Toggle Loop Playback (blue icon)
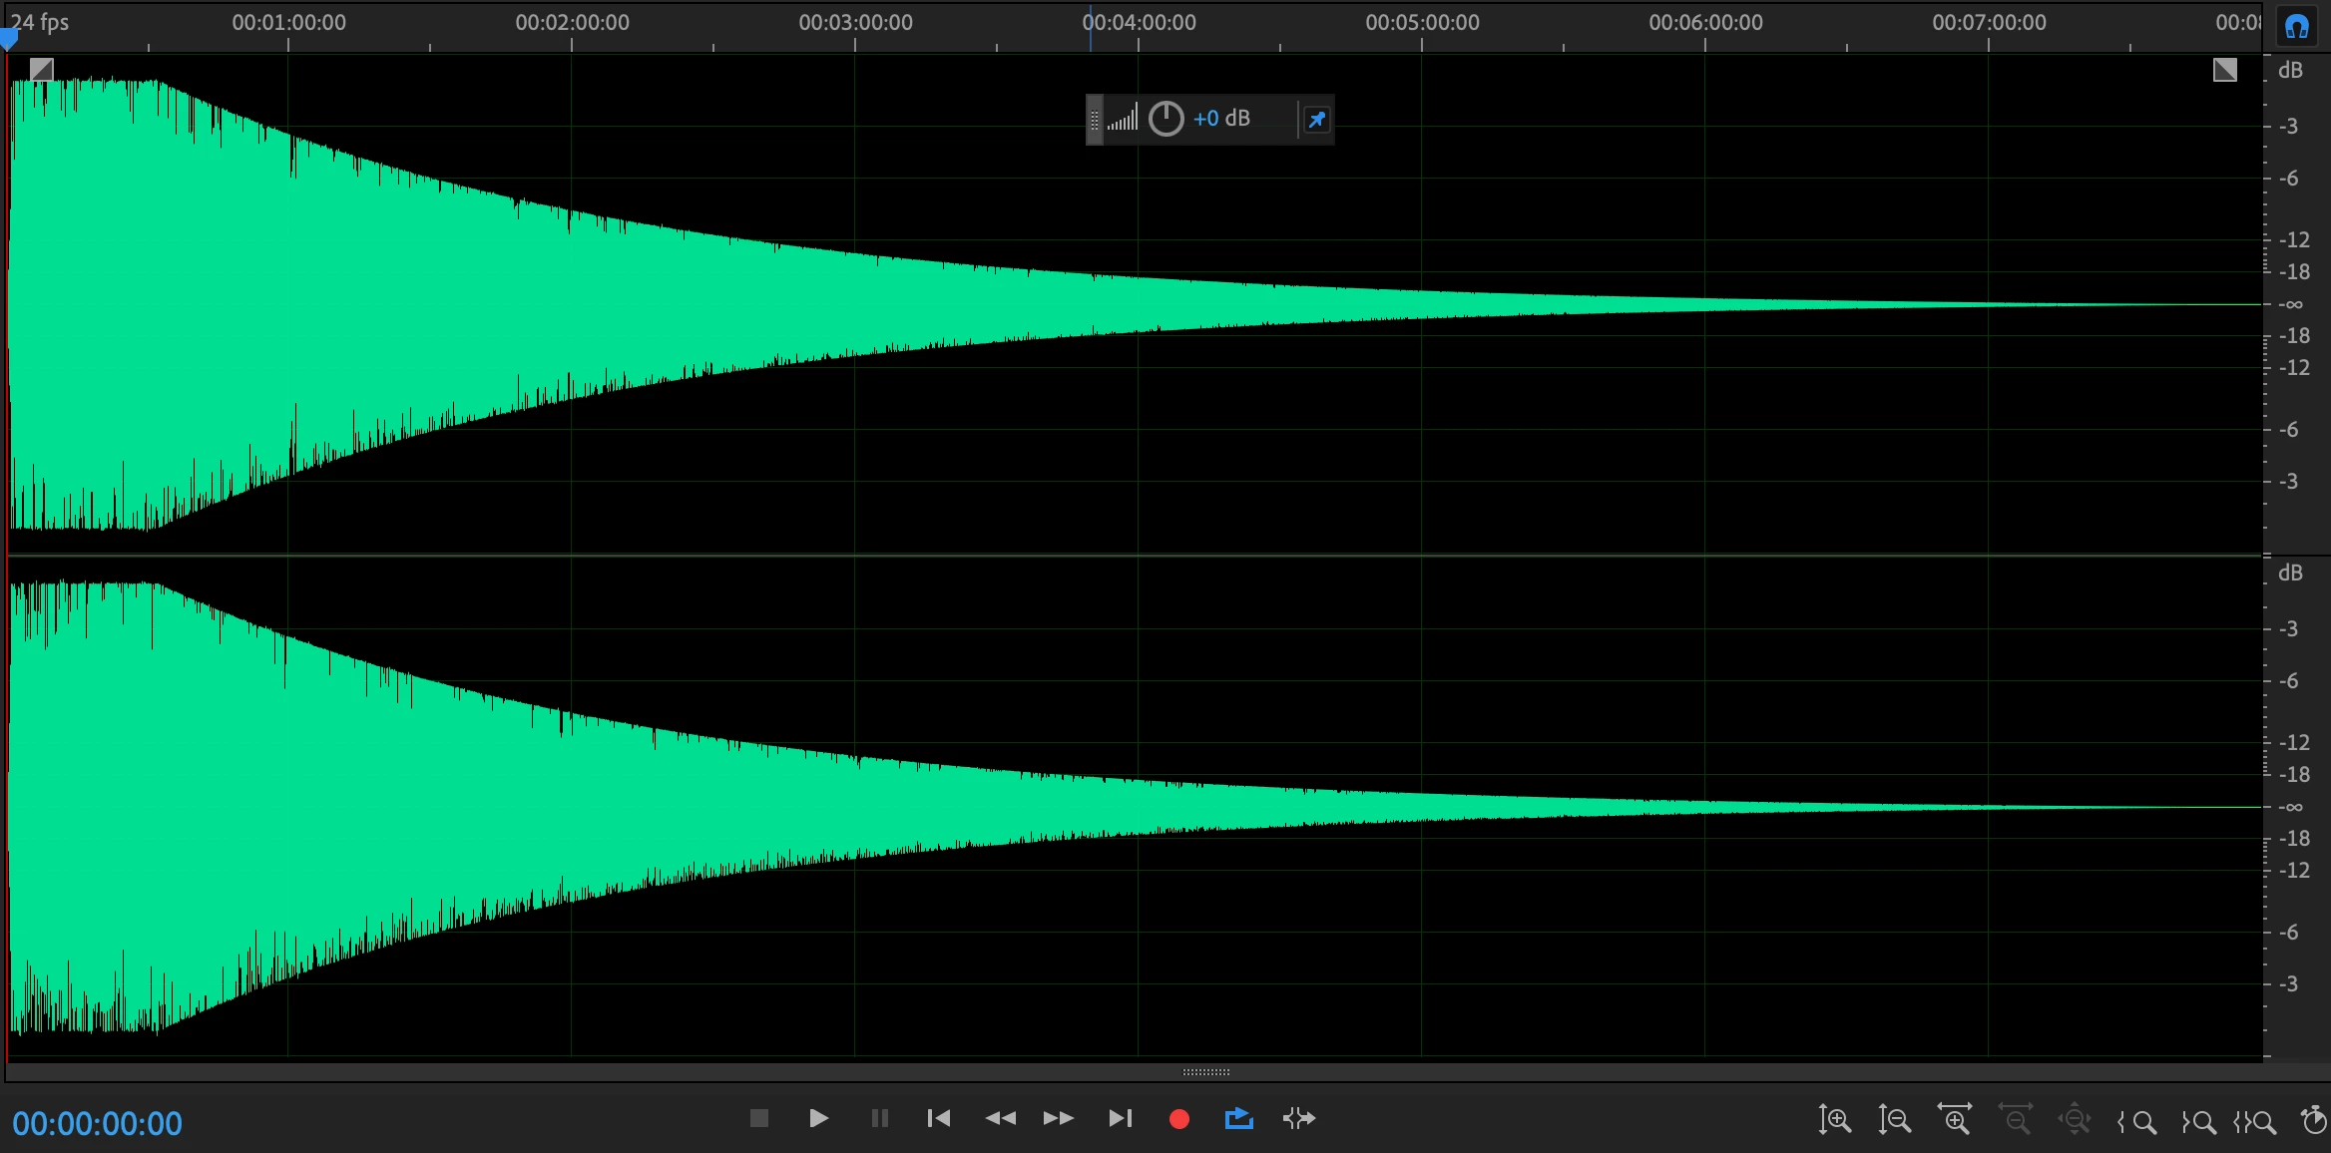This screenshot has height=1153, width=2331. coord(1238,1119)
